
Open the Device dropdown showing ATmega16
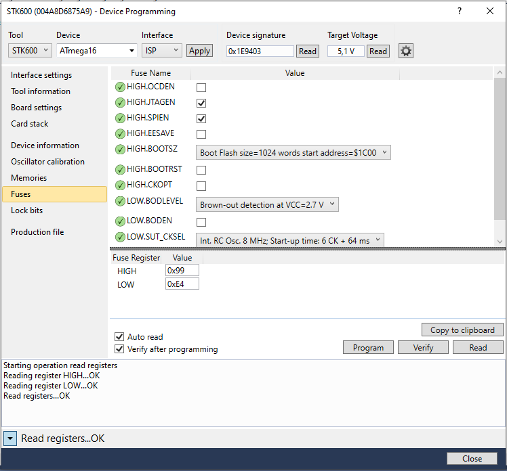tap(97, 51)
